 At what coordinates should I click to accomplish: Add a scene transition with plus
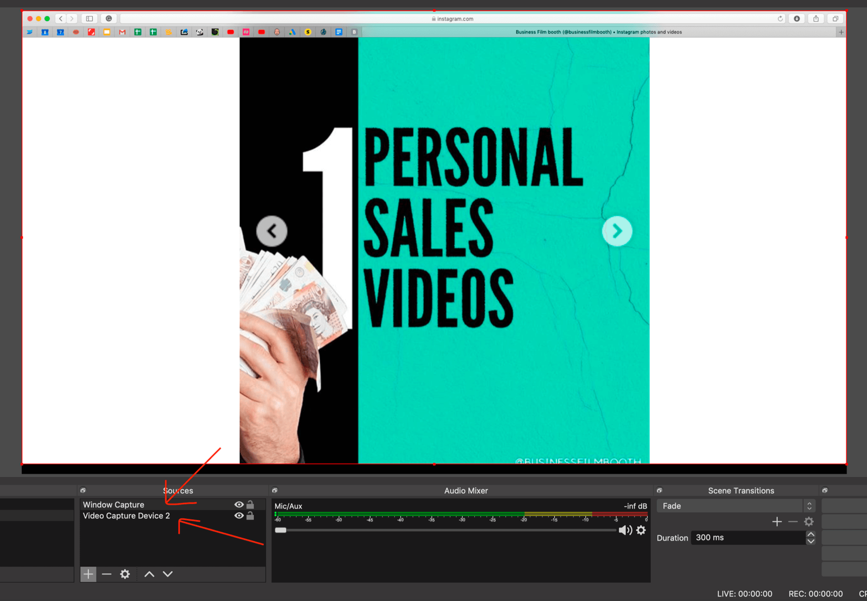tap(777, 521)
